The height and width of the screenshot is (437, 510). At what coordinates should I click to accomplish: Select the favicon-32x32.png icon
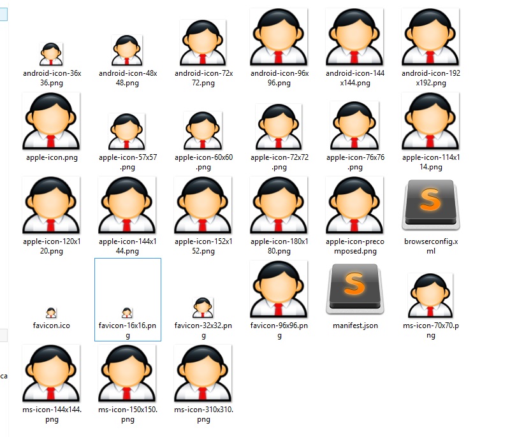203,307
